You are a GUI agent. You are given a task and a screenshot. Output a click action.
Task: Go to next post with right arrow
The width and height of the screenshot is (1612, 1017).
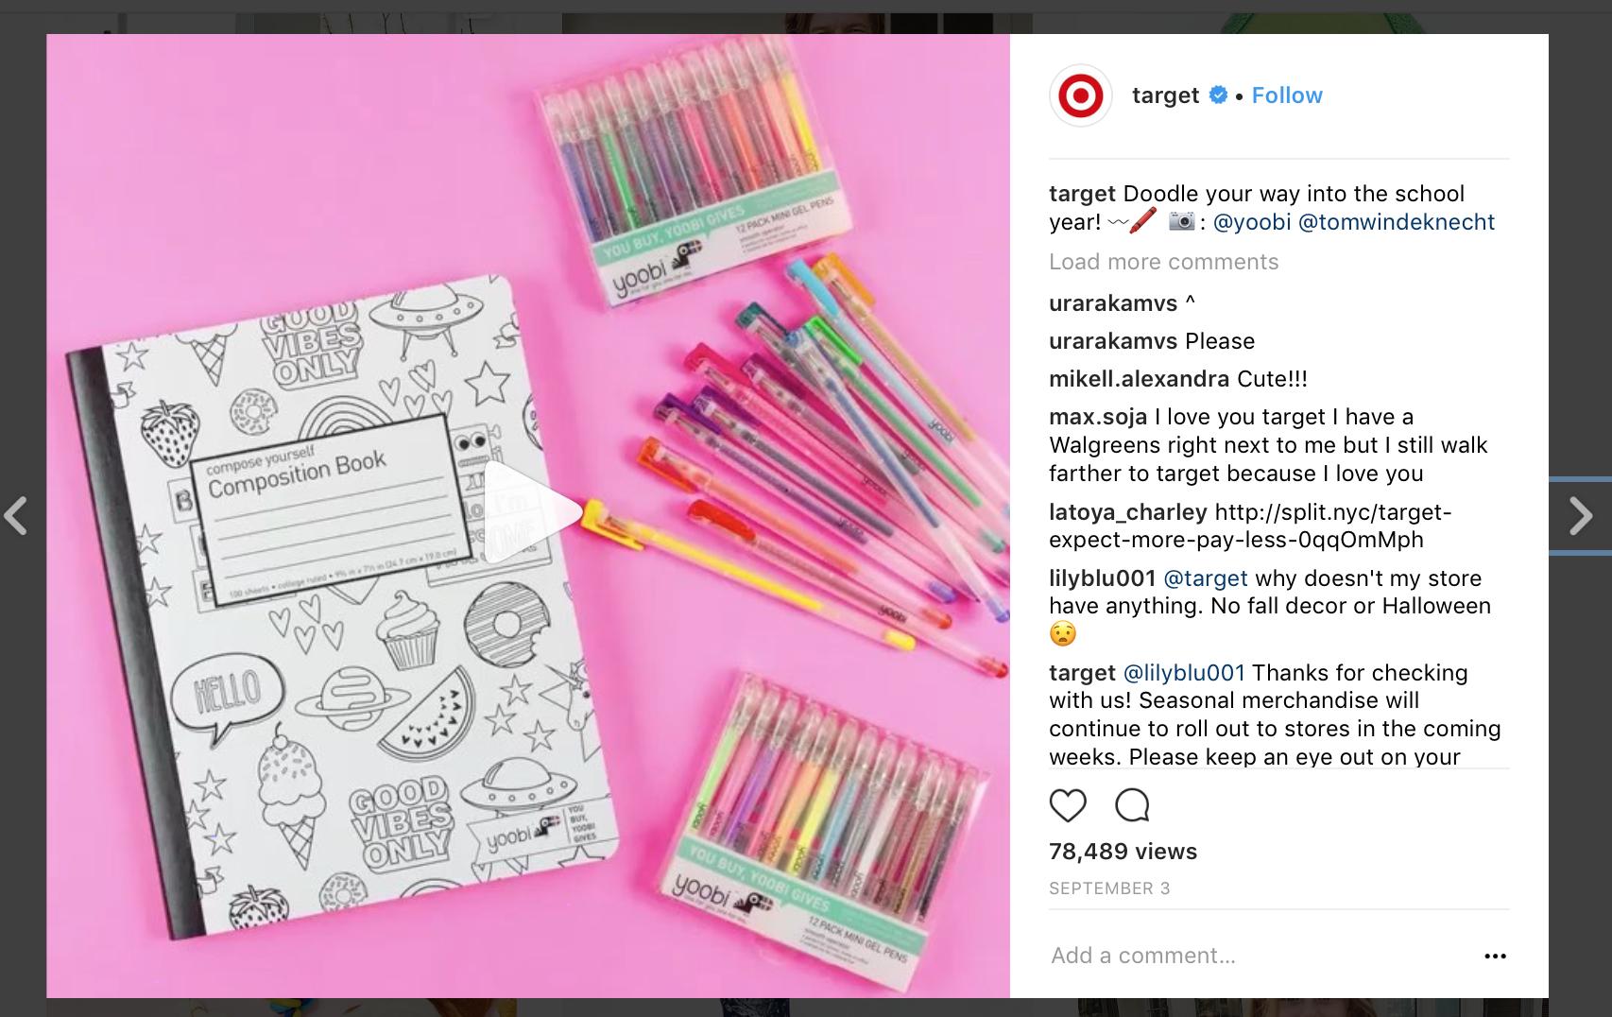pyautogui.click(x=1581, y=516)
